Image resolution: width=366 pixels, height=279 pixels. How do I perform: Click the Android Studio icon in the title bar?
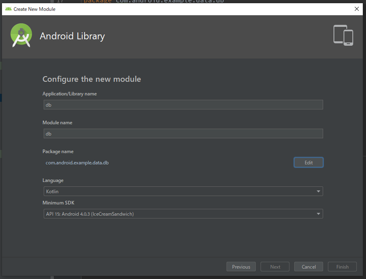click(x=8, y=9)
